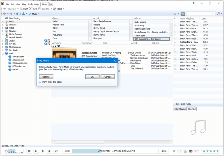Image resolution: width=224 pixels, height=156 pixels.
Task: Expand the Playlists tree node
Action: pyautogui.click(x=3, y=31)
